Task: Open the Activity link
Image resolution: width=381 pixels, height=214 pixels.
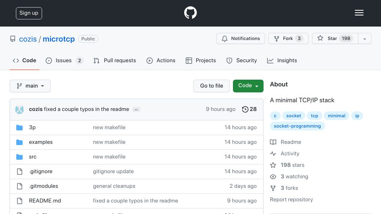Action: [290, 154]
